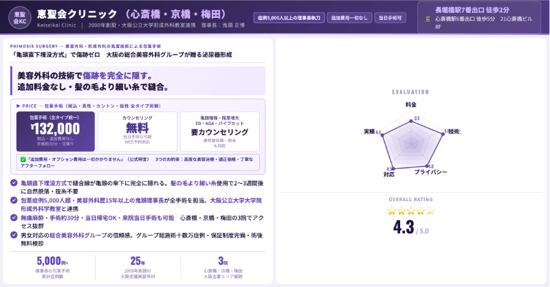The height and width of the screenshot is (287, 550).
Task: Select the 症例5,000人以上の理事長執刀 tag
Action: point(288,17)
